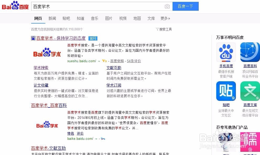Click the paw favicon beside first result

pyautogui.click(x=33, y=38)
